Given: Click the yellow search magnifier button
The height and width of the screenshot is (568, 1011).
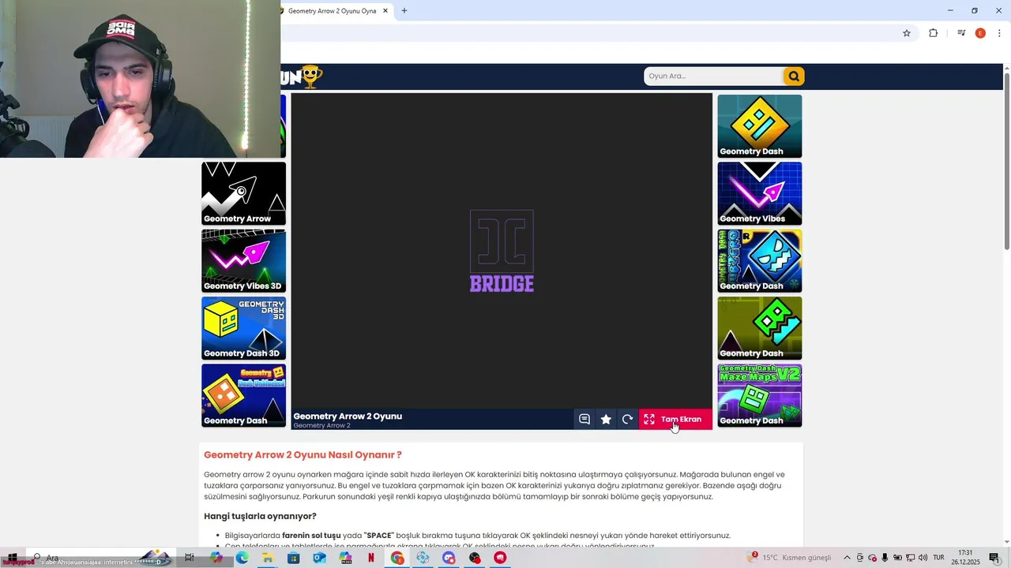Looking at the screenshot, I should tap(793, 76).
